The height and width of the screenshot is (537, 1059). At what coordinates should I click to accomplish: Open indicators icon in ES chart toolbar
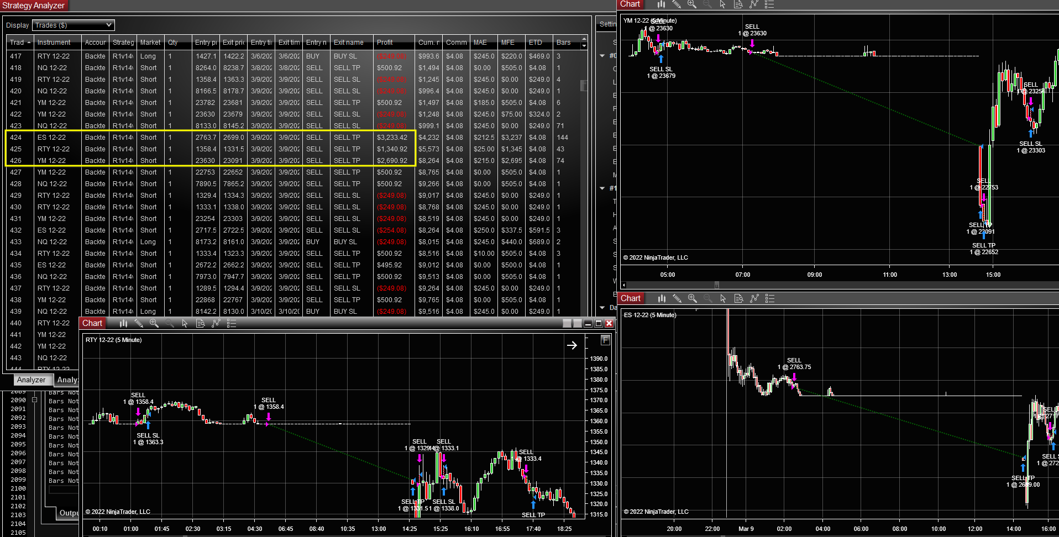pyautogui.click(x=754, y=298)
